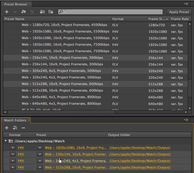Open search filter magnifier dropdown
Screen dimensions: 194x173
(x=62, y=12)
